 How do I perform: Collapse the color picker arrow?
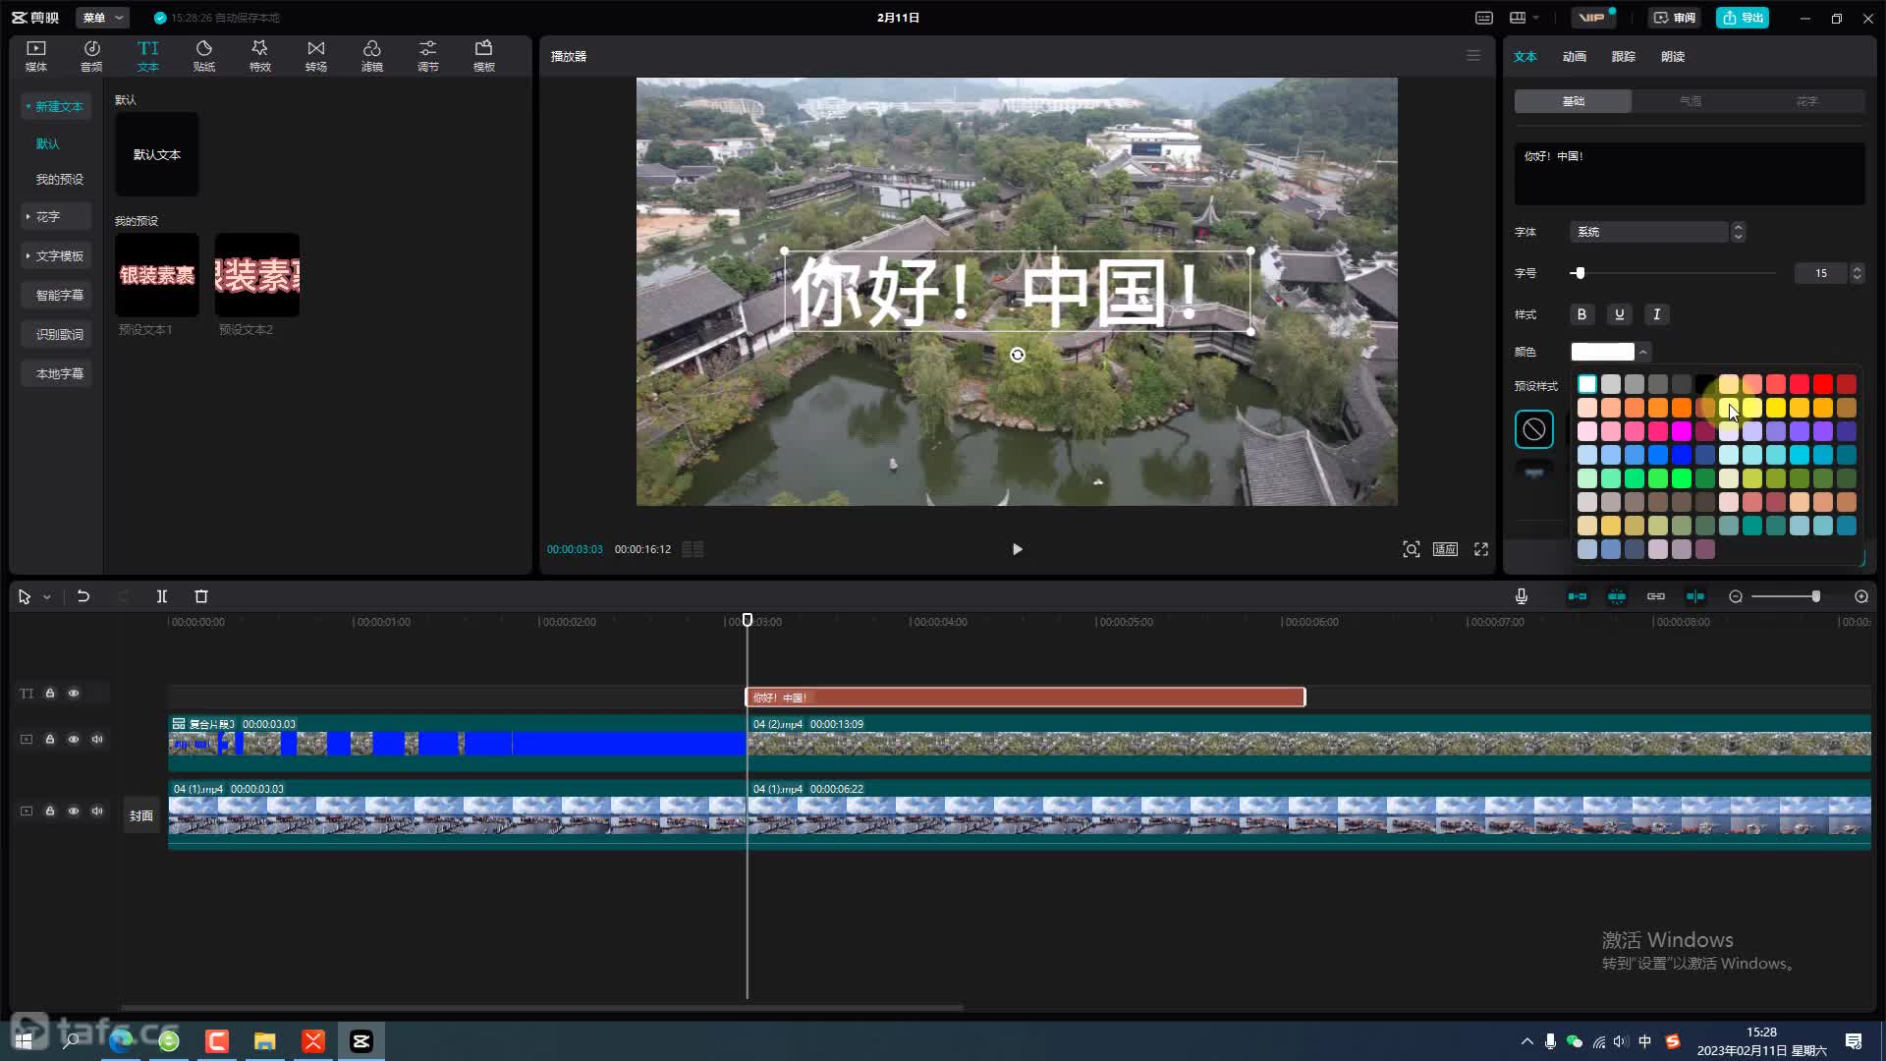[1643, 352]
